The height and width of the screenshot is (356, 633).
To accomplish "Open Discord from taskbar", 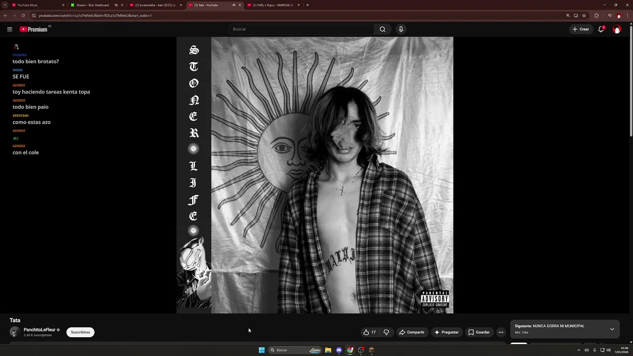I will click(339, 350).
